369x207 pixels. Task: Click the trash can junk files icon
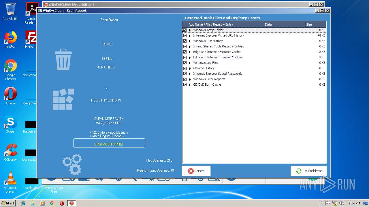63,60
